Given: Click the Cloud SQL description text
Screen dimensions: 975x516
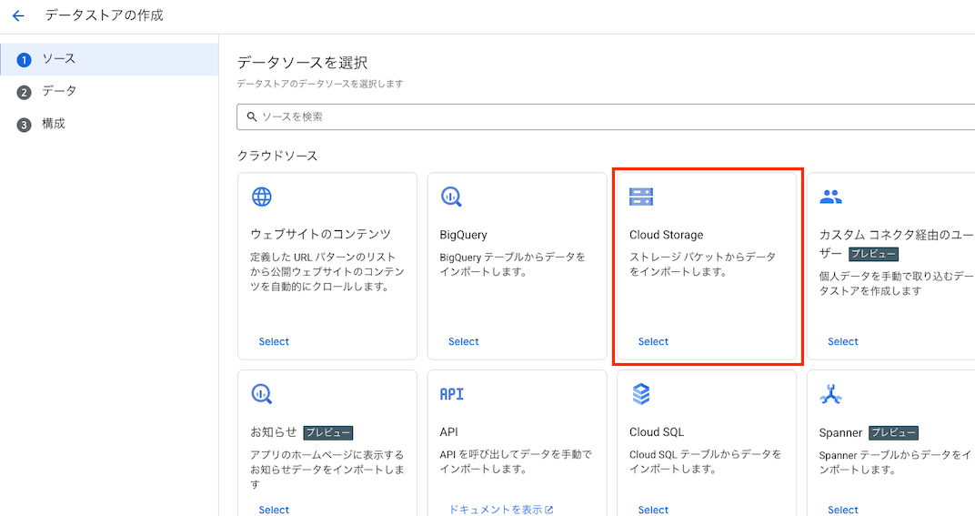Looking at the screenshot, I should [x=705, y=461].
